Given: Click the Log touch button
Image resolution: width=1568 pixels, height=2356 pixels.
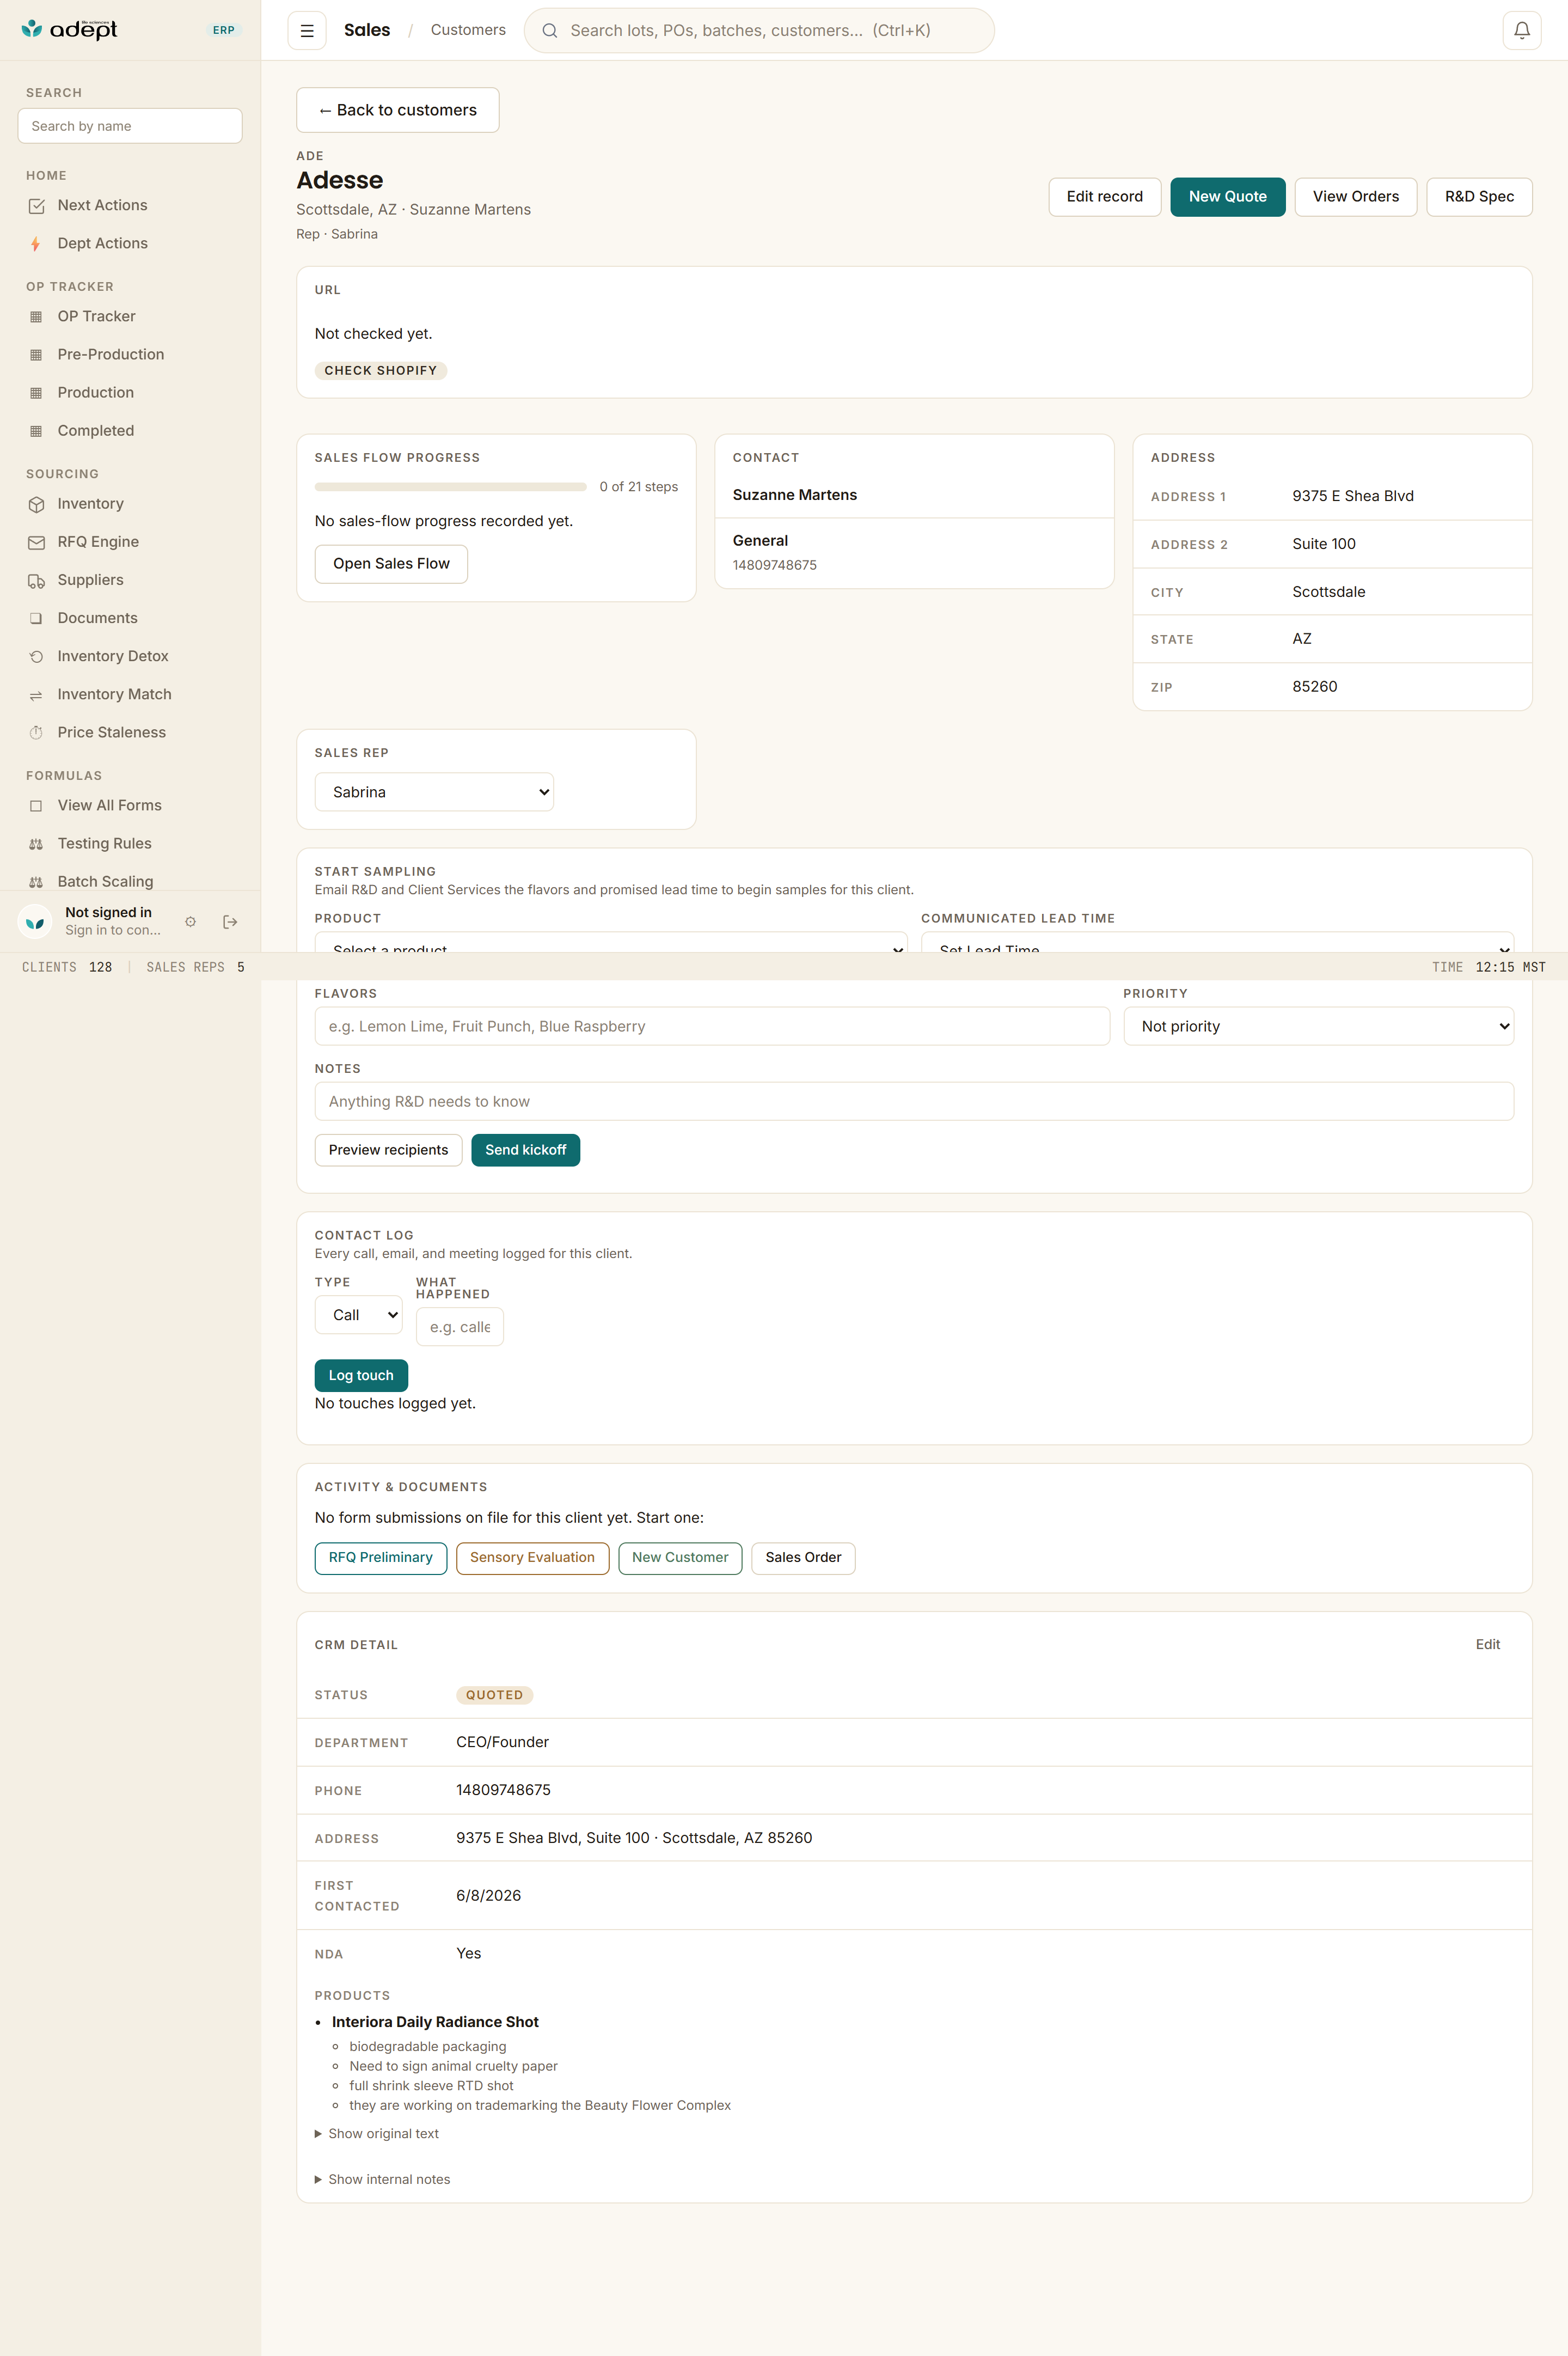Looking at the screenshot, I should 361,1376.
